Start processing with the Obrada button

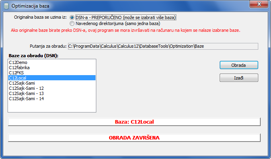pos(239,65)
